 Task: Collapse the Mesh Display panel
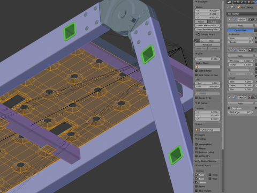203,166
